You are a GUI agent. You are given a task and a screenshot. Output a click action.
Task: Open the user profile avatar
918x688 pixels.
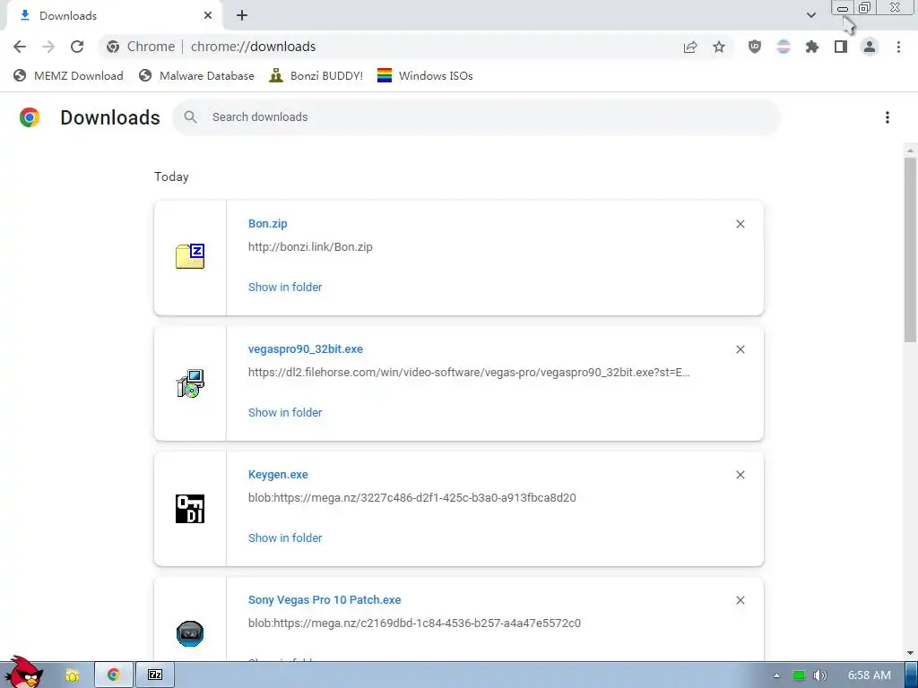870,47
